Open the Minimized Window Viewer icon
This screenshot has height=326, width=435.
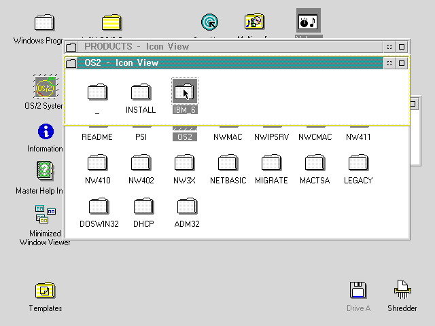pyautogui.click(x=46, y=214)
